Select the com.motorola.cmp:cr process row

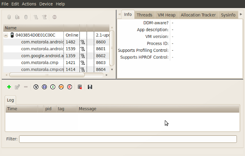[57, 70]
